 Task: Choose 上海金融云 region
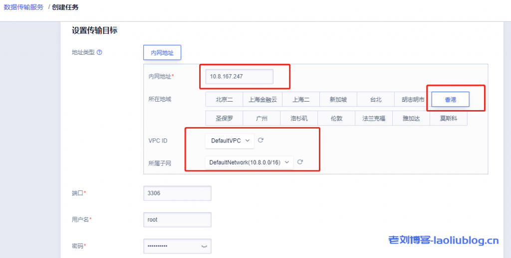[262, 100]
